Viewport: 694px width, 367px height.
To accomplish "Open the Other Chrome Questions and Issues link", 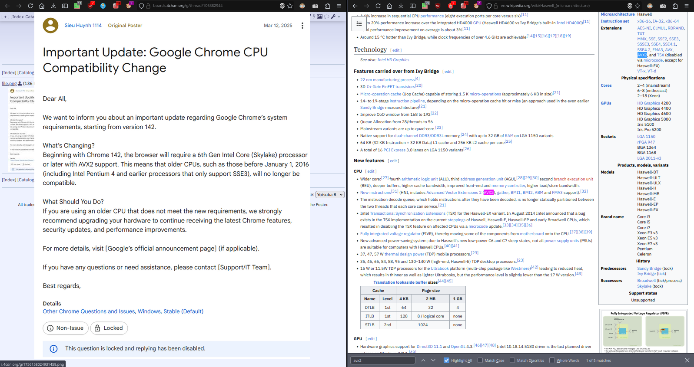I will coord(89,311).
